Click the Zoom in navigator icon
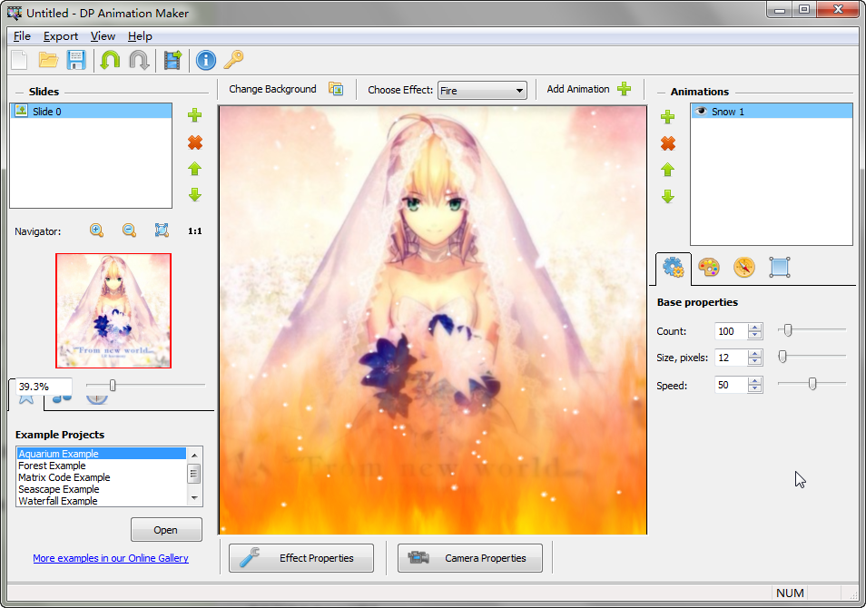The image size is (866, 608). click(x=97, y=230)
